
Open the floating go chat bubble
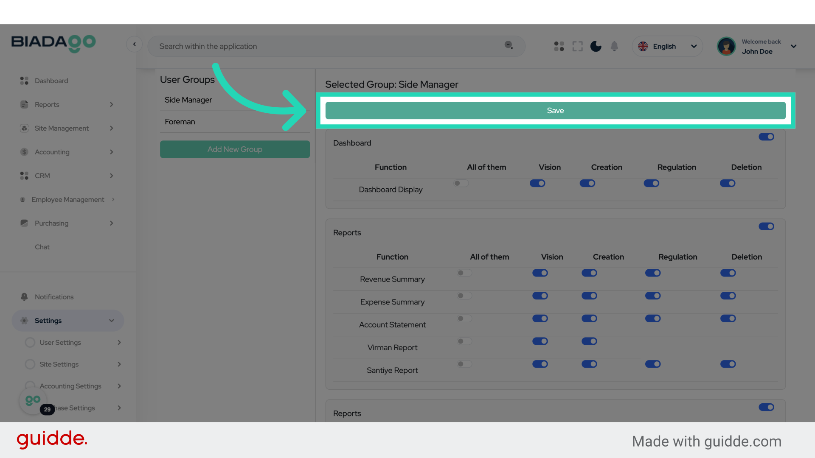33,400
